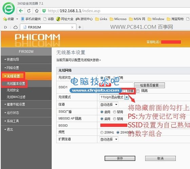The width and height of the screenshot is (190, 169).
Task: Go to browser home page icon
Action: click(37, 11)
